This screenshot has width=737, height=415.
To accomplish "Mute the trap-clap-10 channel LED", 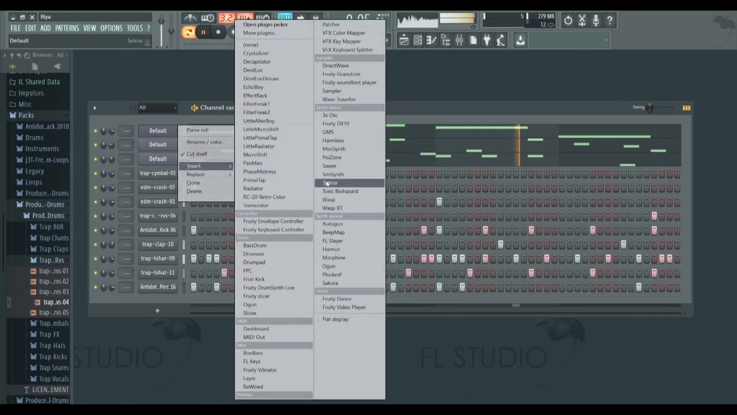I will (x=96, y=244).
